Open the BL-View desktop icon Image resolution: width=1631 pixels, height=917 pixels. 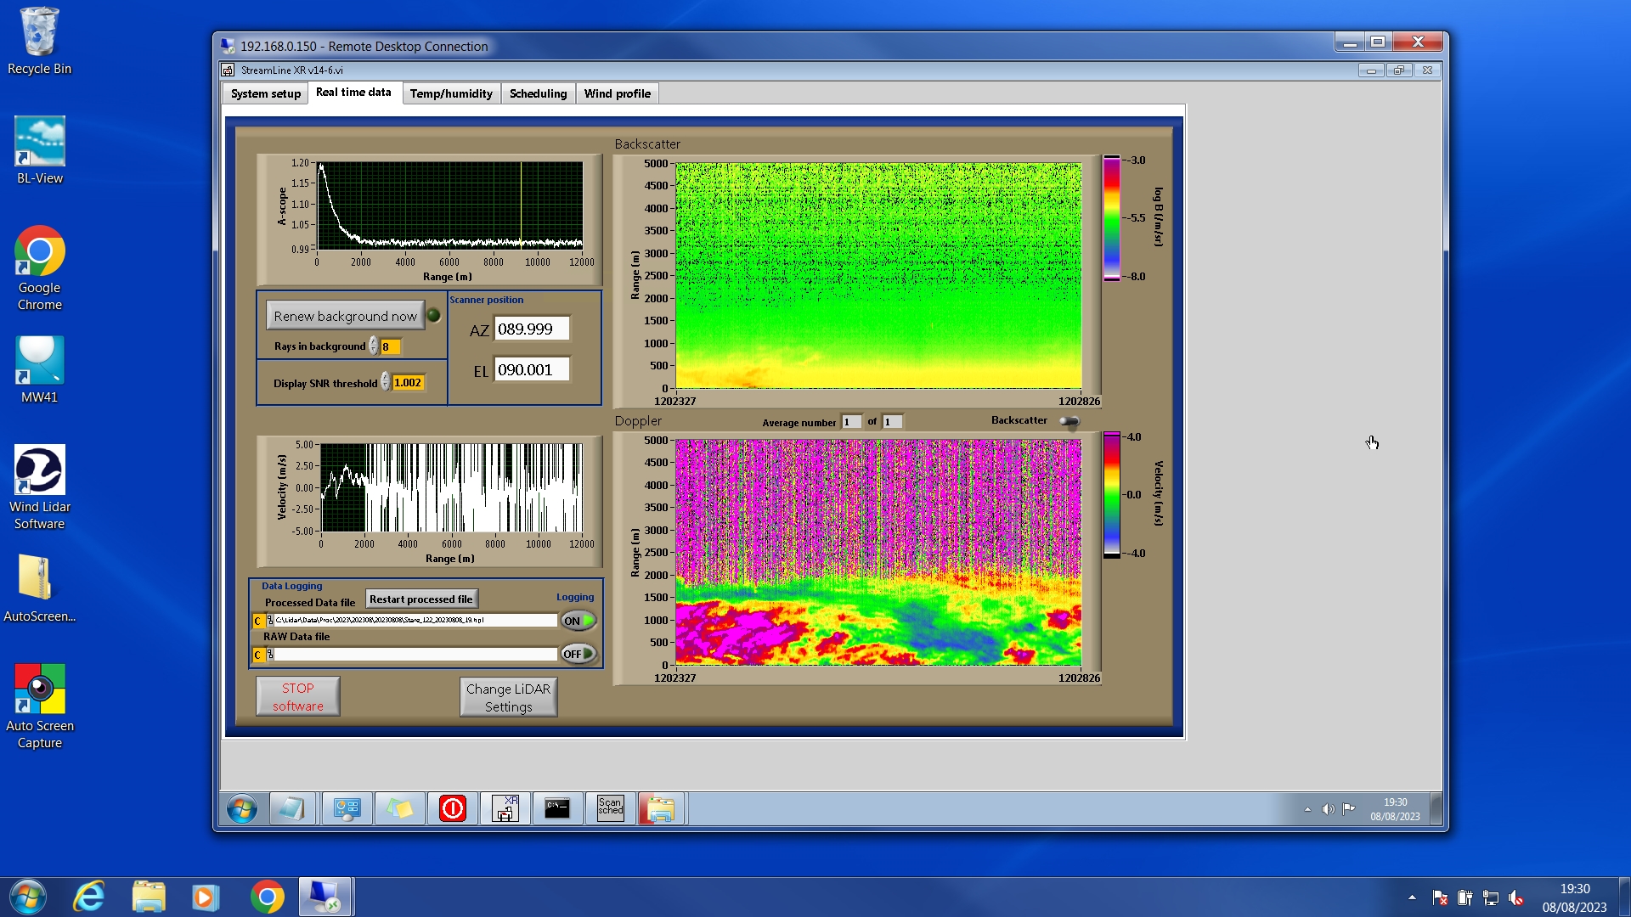pyautogui.click(x=39, y=150)
